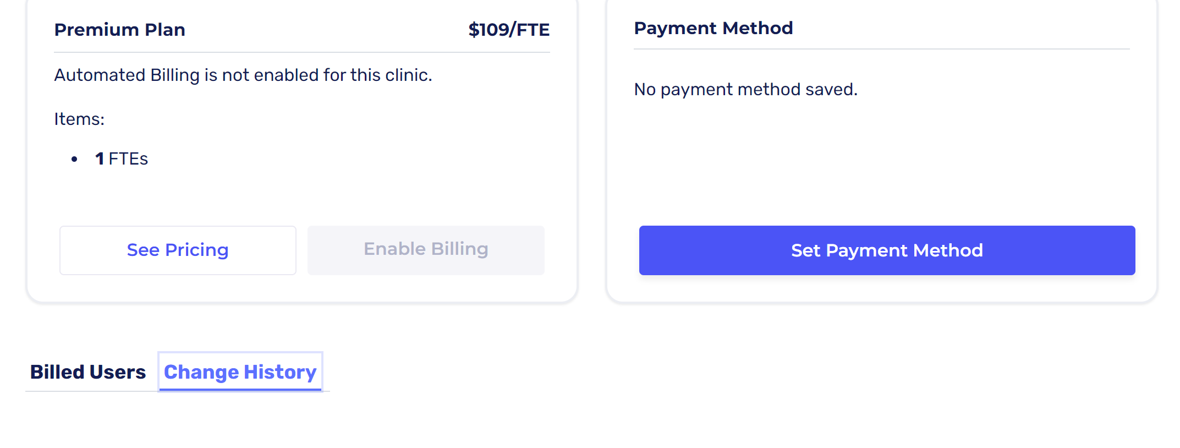This screenshot has height=448, width=1180.
Task: Click the bullet point before 1 FTEs
Action: (x=74, y=159)
